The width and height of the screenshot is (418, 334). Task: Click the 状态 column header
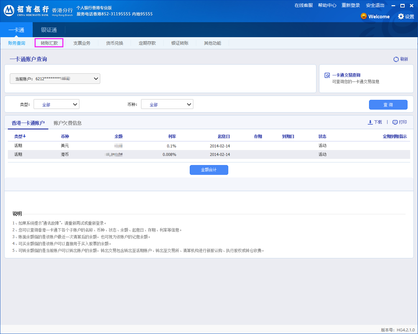click(322, 136)
